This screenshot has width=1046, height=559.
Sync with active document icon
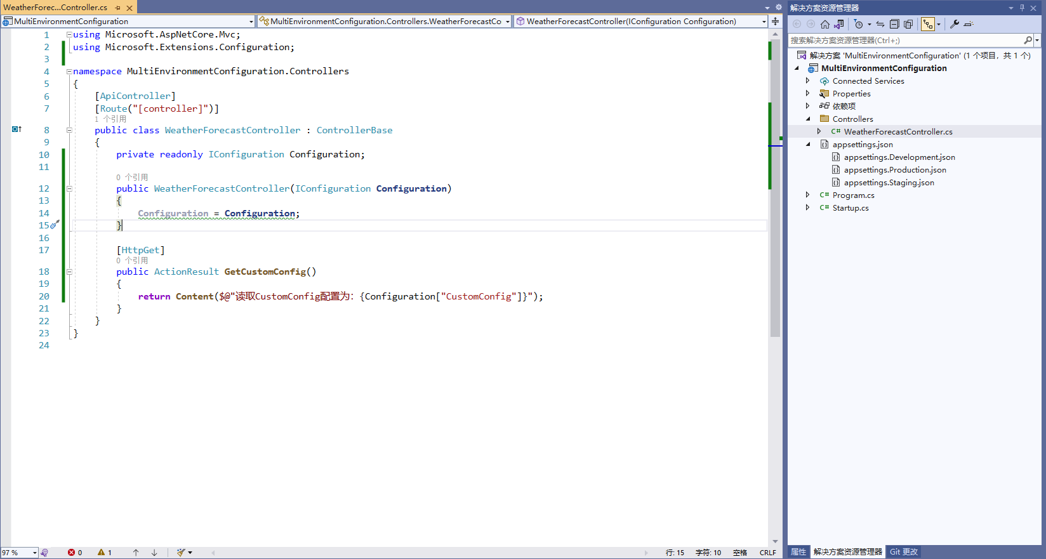(x=880, y=24)
